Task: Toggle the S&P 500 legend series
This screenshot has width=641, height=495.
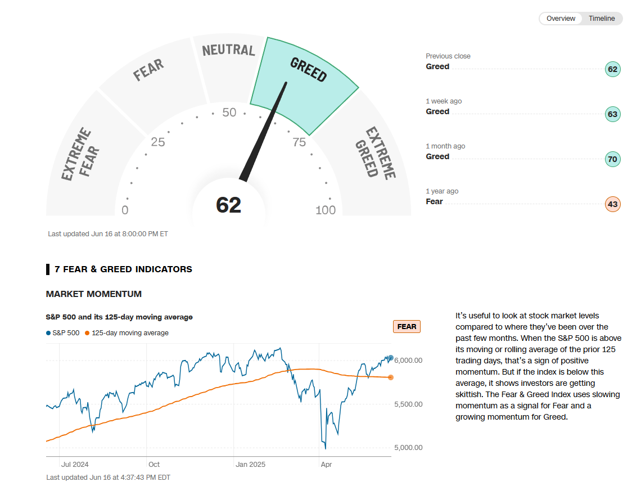Action: 62,333
